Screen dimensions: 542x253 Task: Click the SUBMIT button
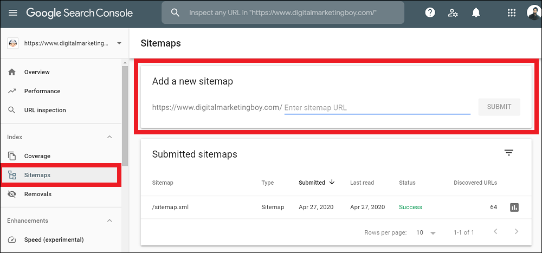tap(499, 107)
